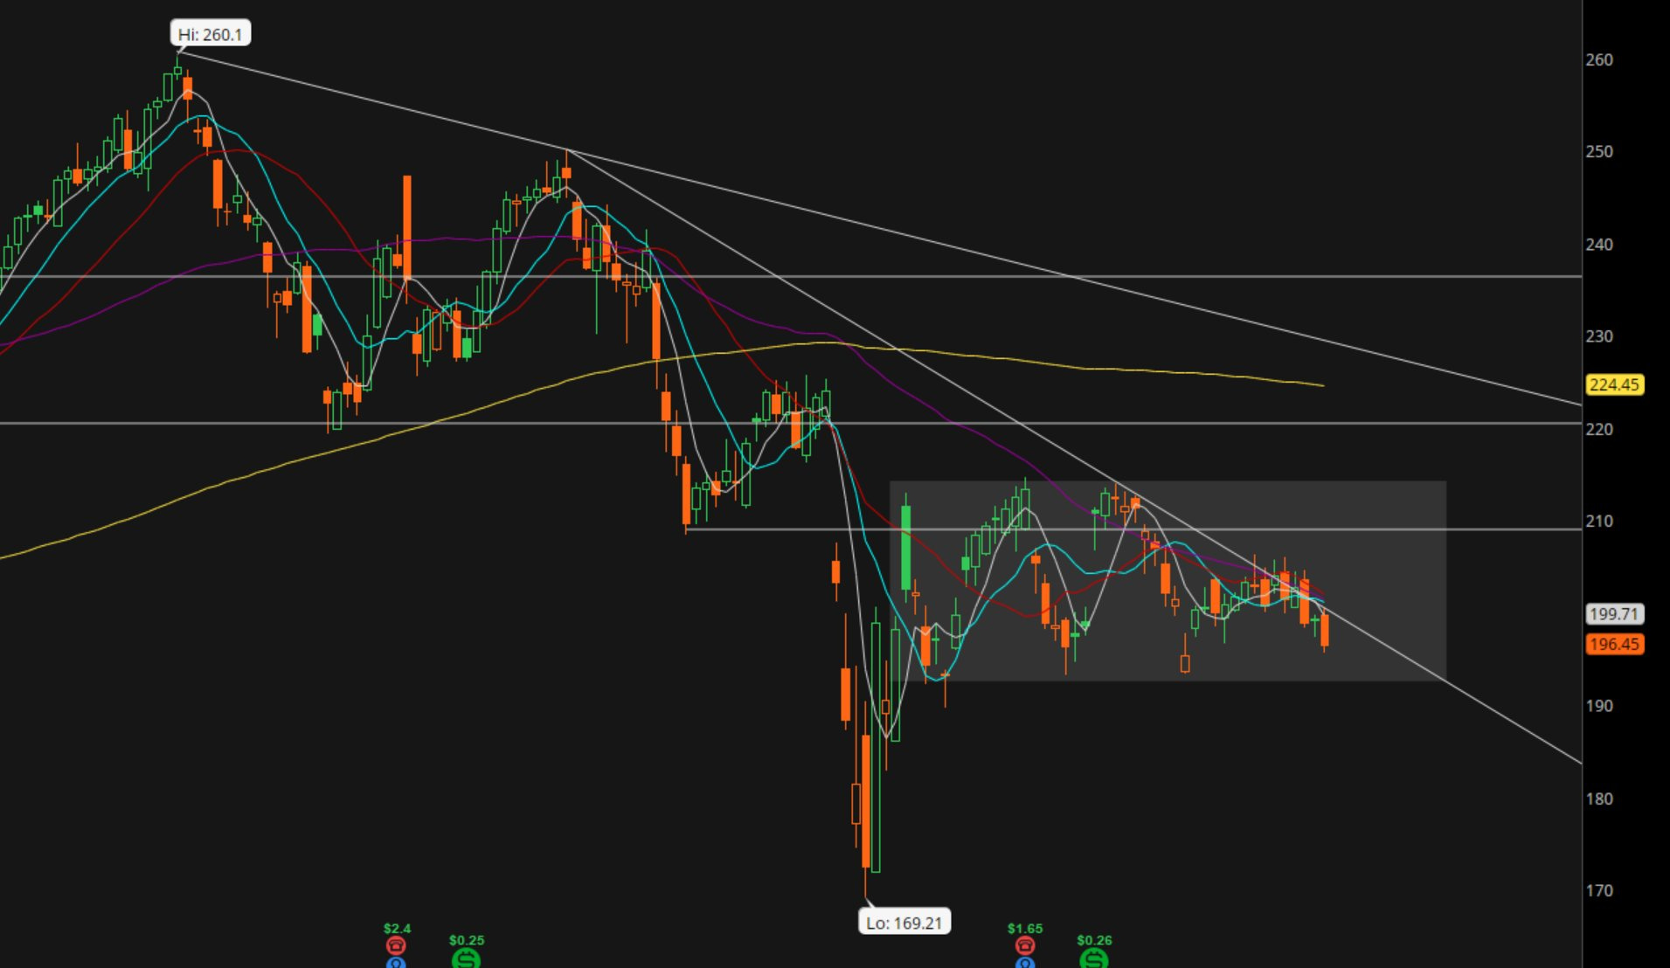Click the 220 price axis label
This screenshot has height=968, width=1670.
(1599, 430)
